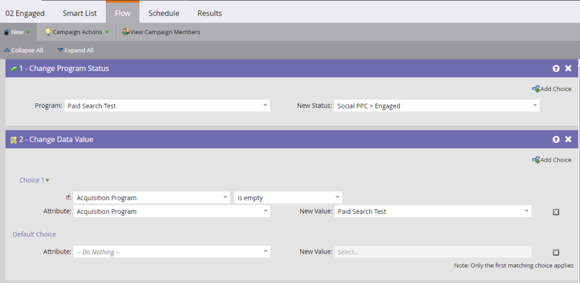Add Choice to Change Program Status step
Viewport: 580px width, 283px height.
(x=552, y=89)
